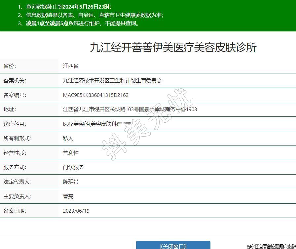
Task: Click the legal representative name 陈玥希
Action: [x=71, y=182]
